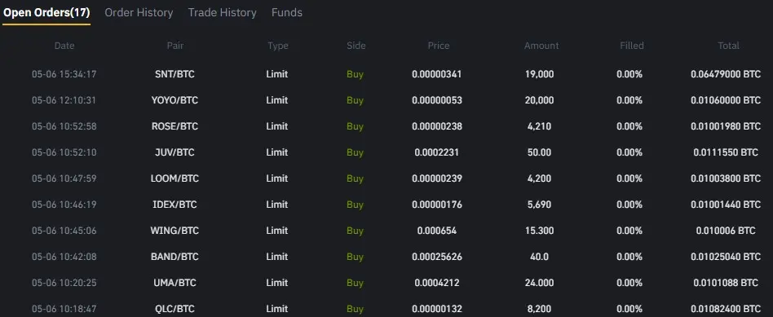773x317 pixels.
Task: Click price 0.0002231 of JUV order
Action: [437, 153]
